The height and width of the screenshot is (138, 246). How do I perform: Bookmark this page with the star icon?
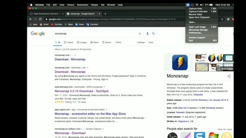[x=222, y=19]
